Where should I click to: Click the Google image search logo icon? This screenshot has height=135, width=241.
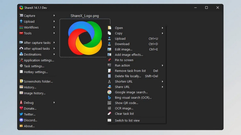109,92
